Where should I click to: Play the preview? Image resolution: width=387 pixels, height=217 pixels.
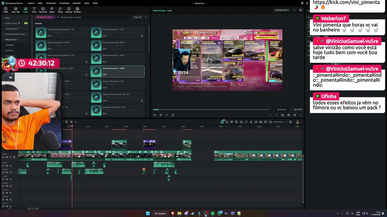(161, 115)
